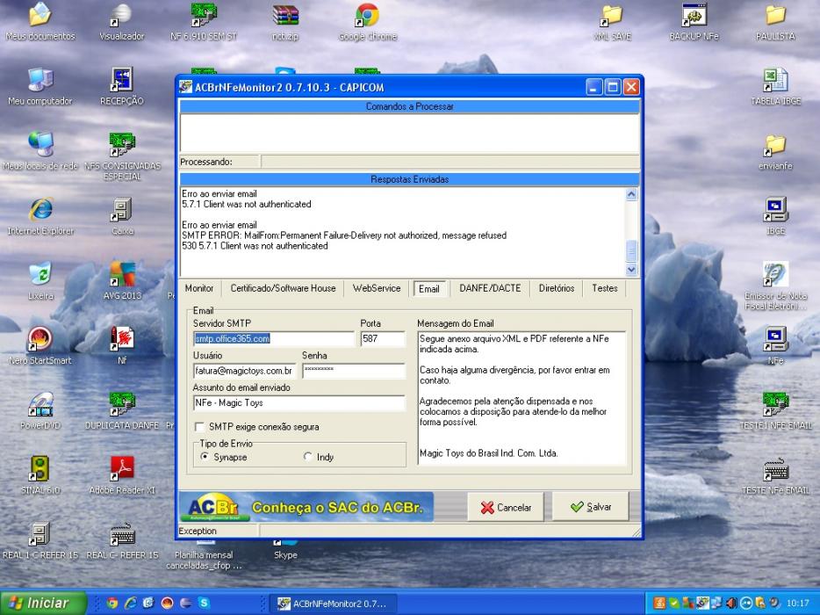
Task: Open the PowerDVD desktop icon
Action: (40, 410)
